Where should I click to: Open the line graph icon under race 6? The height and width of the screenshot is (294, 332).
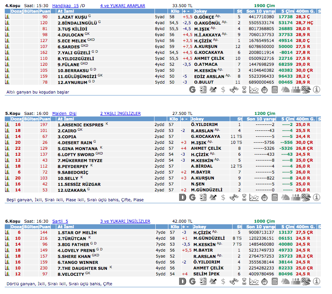coord(254,282)
